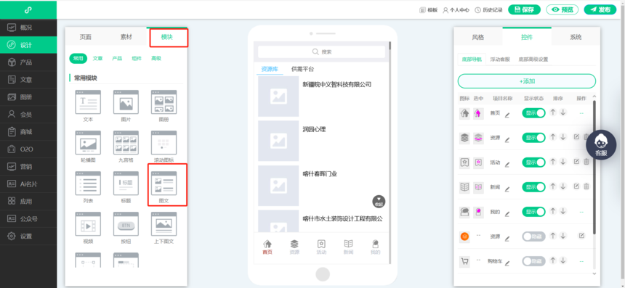
Task: Select the 按钮 button module icon
Action: pyautogui.click(x=126, y=224)
